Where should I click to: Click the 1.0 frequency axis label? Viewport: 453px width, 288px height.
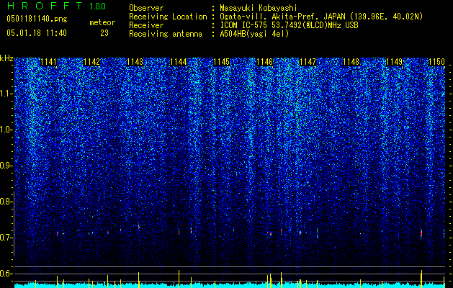pos(6,130)
